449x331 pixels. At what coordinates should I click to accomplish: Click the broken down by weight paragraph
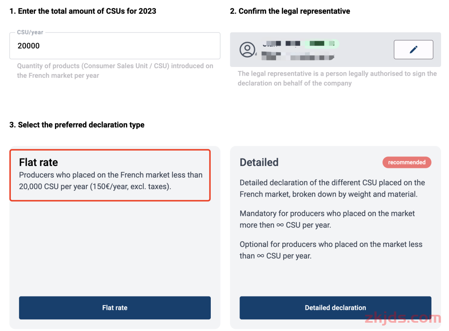(x=332, y=188)
